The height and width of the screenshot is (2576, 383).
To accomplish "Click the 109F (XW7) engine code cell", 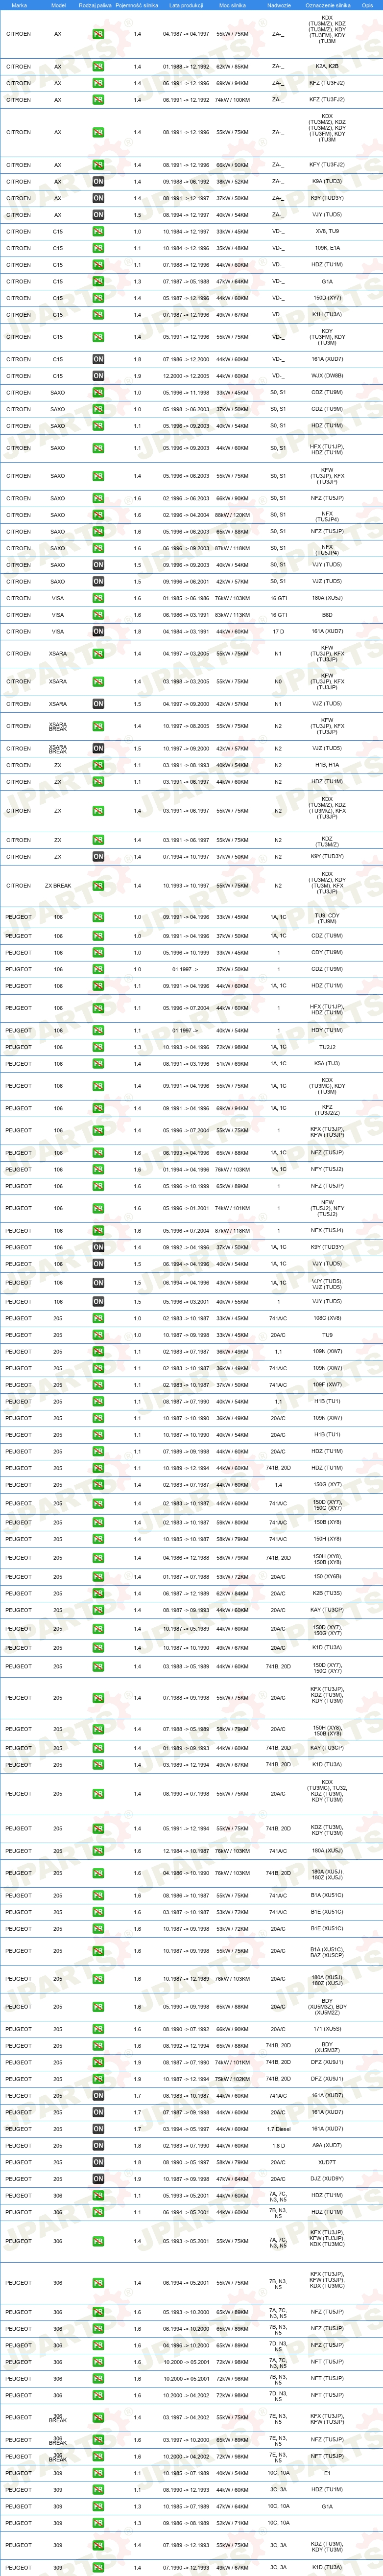I will point(327,1385).
